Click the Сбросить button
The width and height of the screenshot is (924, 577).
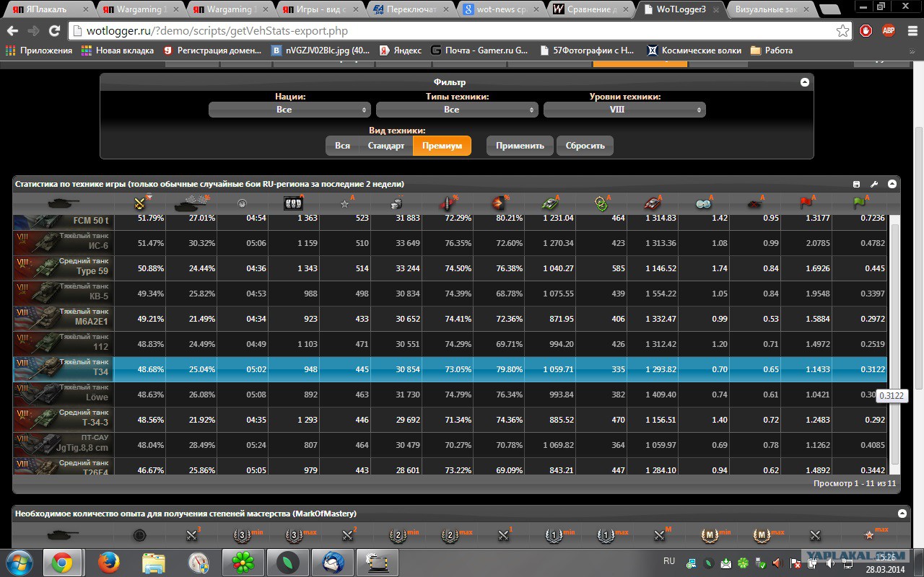585,146
